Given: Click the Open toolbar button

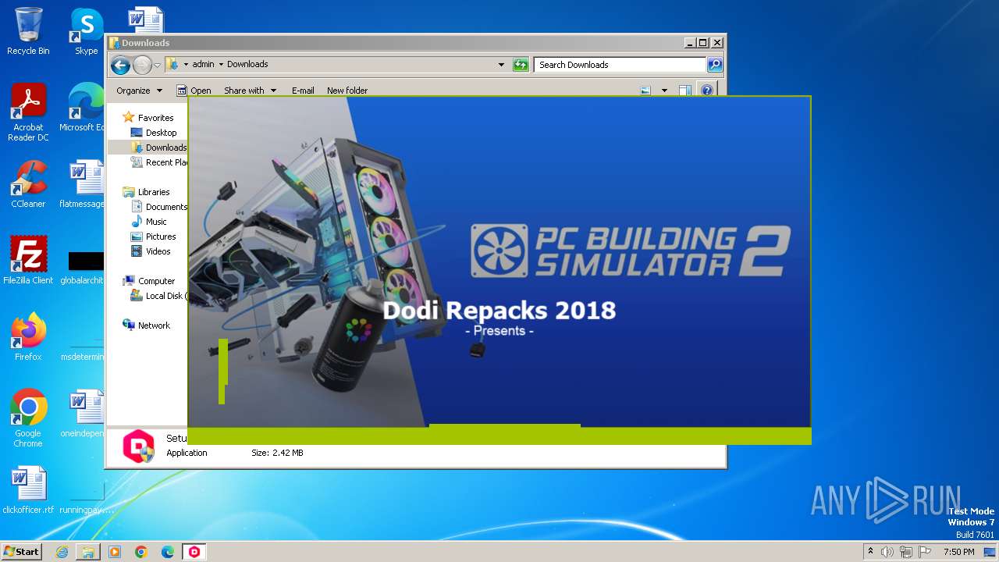Looking at the screenshot, I should (194, 91).
